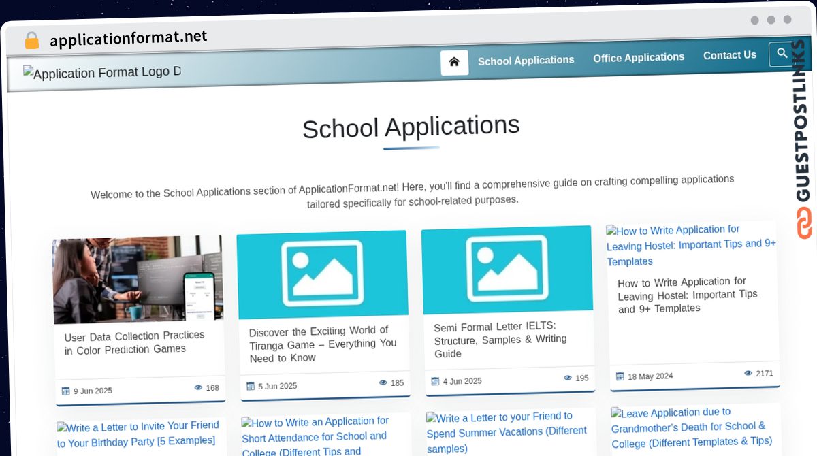Viewport: 817px width, 456px height.
Task: Click the 9 Jun 2025 date text
Action: (x=93, y=391)
